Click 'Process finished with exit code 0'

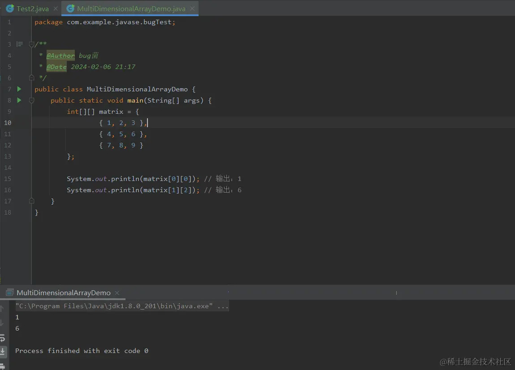[x=82, y=351]
